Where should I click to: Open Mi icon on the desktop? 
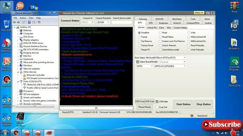20,6
